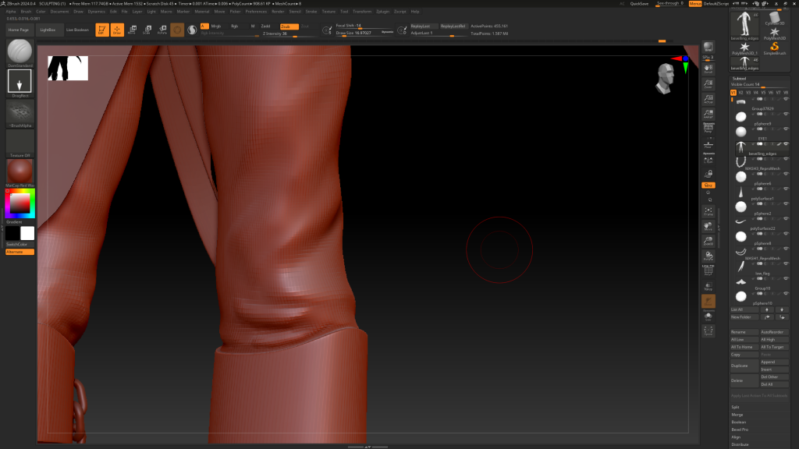Choose the Rotate transform tool

pyautogui.click(x=162, y=30)
